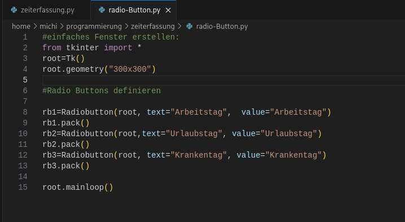Open the 'programmierung' breadcrumb segment

point(94,27)
